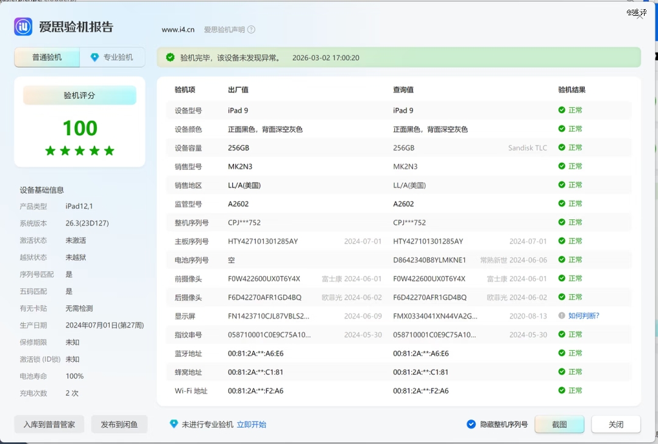Click the help question mark beside 爱思验机声明
This screenshot has height=444, width=658.
[x=251, y=29]
